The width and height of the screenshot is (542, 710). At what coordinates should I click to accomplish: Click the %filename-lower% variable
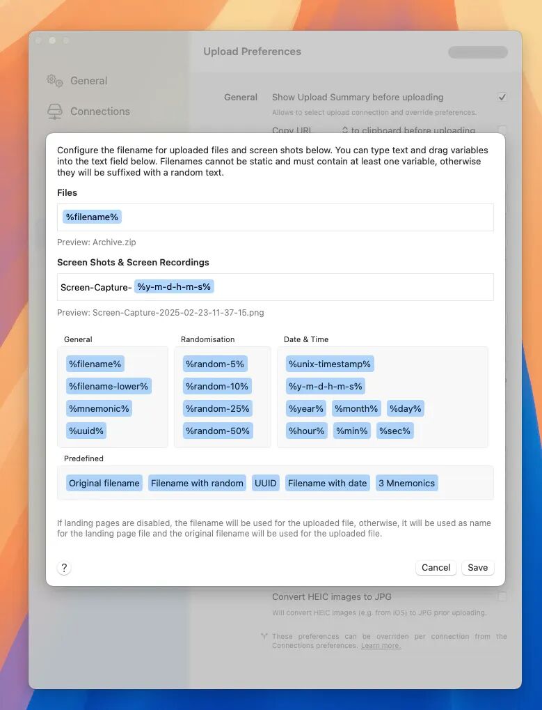coord(109,386)
